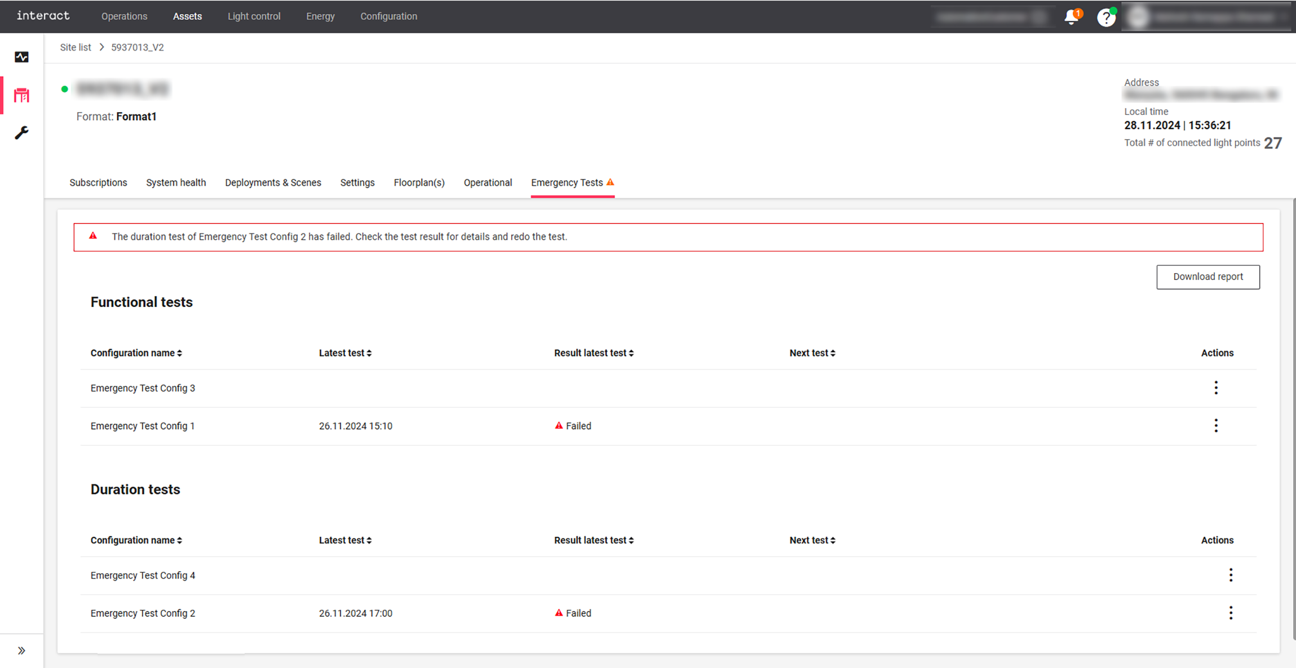Select the site store sidebar icon
Screen dimensions: 1296x668
click(21, 95)
